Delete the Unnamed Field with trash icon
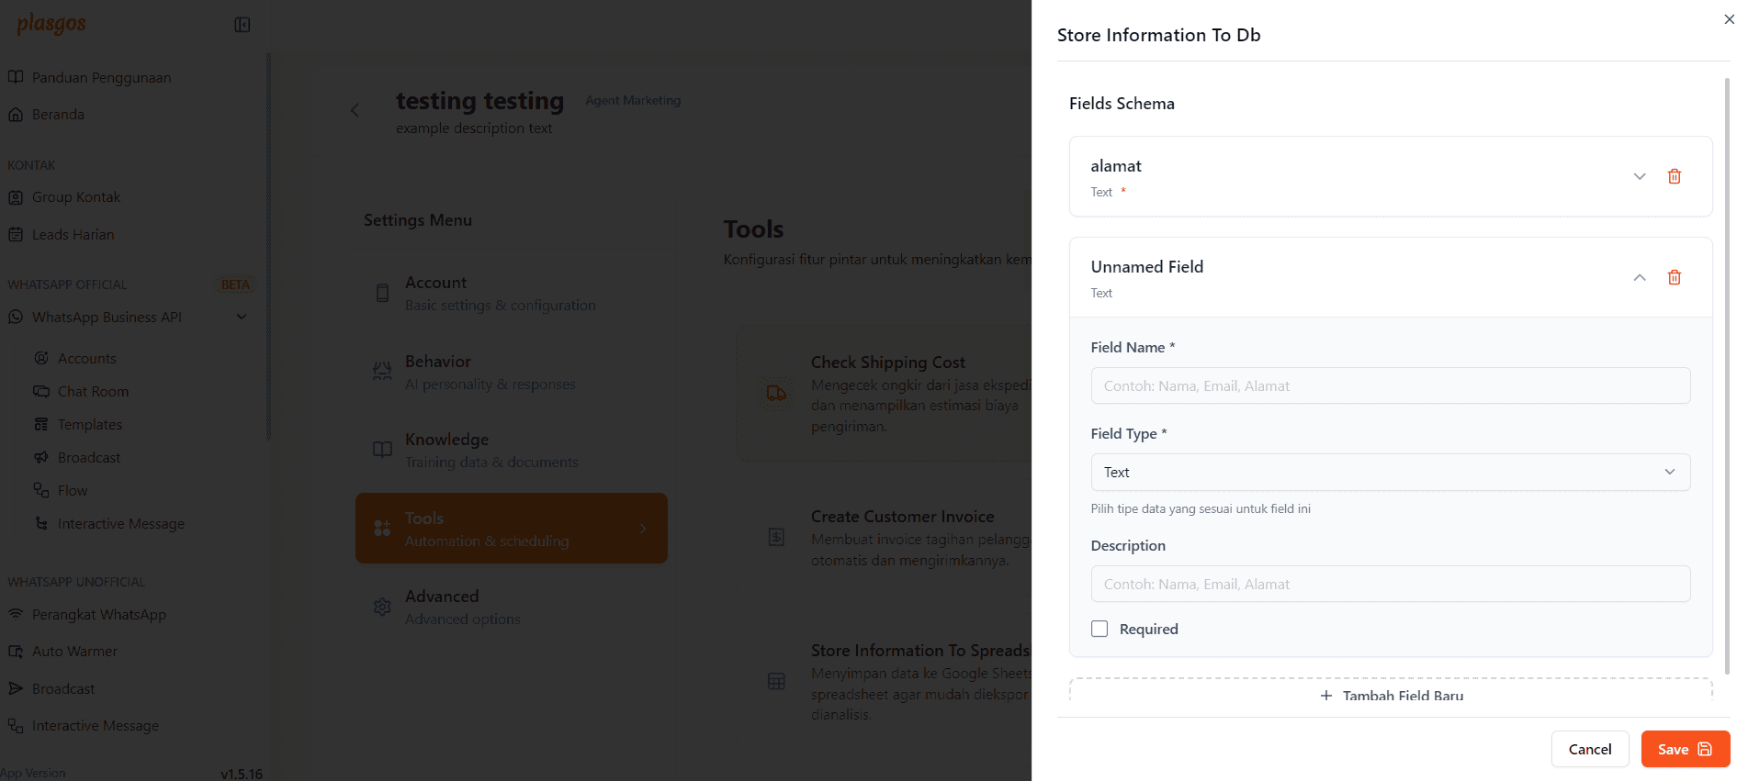Image resolution: width=1748 pixels, height=781 pixels. (1674, 277)
